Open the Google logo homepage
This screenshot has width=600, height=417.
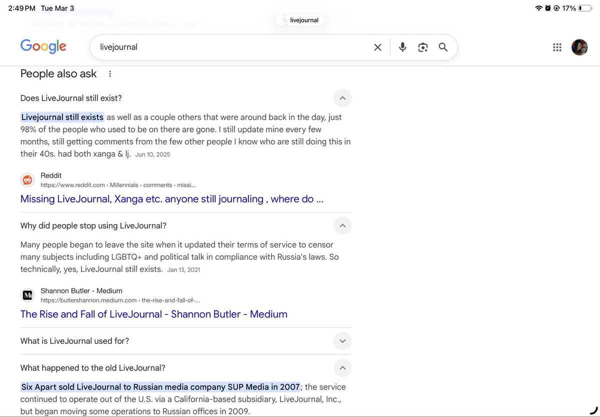(x=43, y=46)
